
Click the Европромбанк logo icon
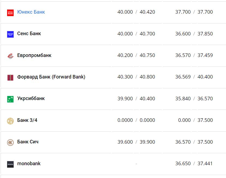(10, 56)
